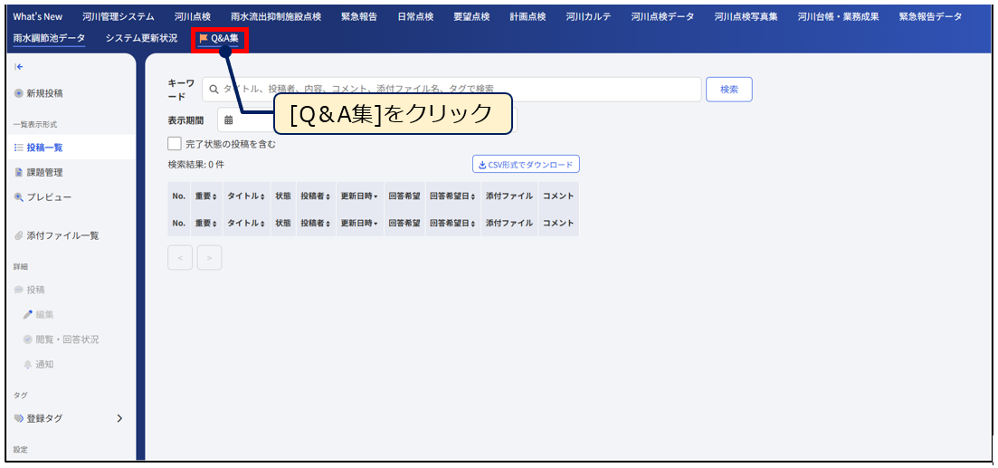
Task: Download results via CSV形式でダウンロード
Action: pos(526,164)
